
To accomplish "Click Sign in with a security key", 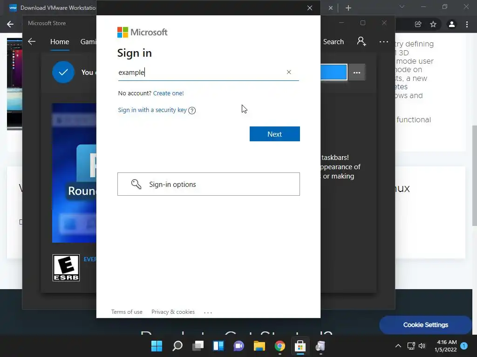I will pos(152,110).
